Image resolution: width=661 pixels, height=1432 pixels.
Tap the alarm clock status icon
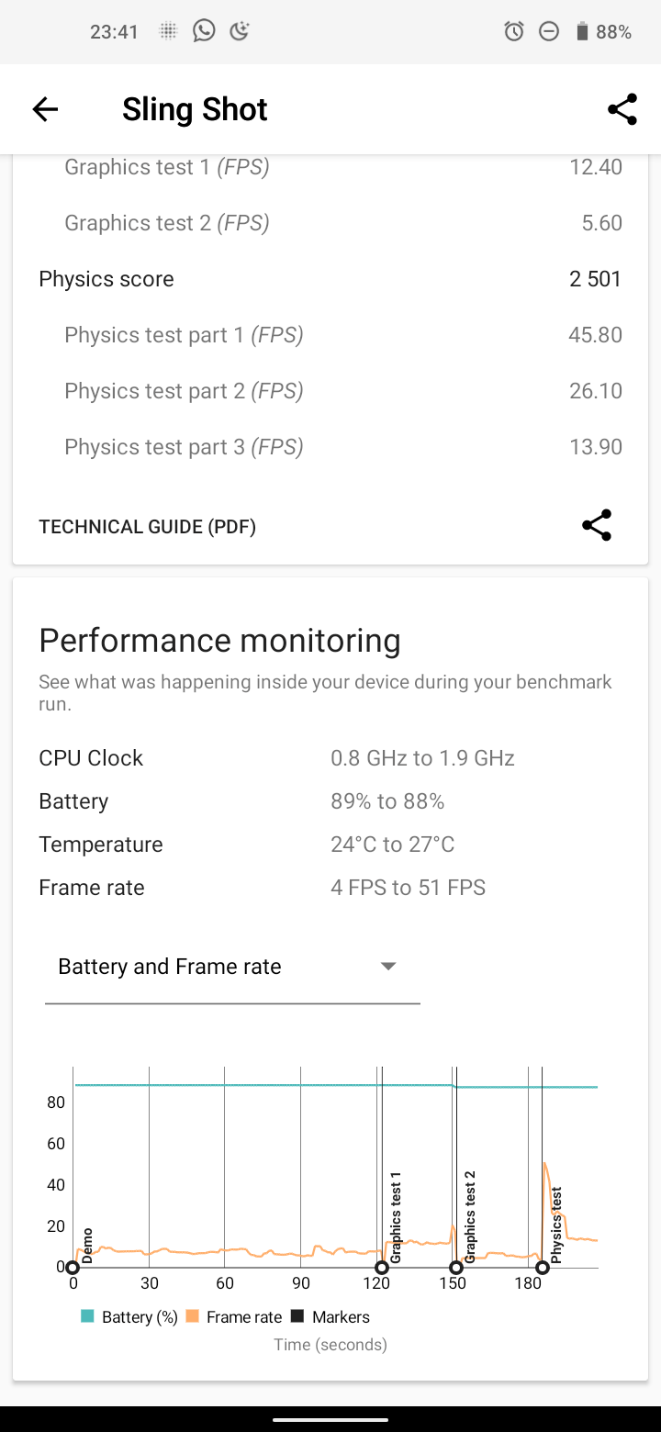(x=514, y=32)
